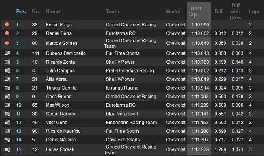The image size is (264, 156).
Task: Click checkered flag icon beside Rubens Barrichello
Action: pyautogui.click(x=8, y=53)
